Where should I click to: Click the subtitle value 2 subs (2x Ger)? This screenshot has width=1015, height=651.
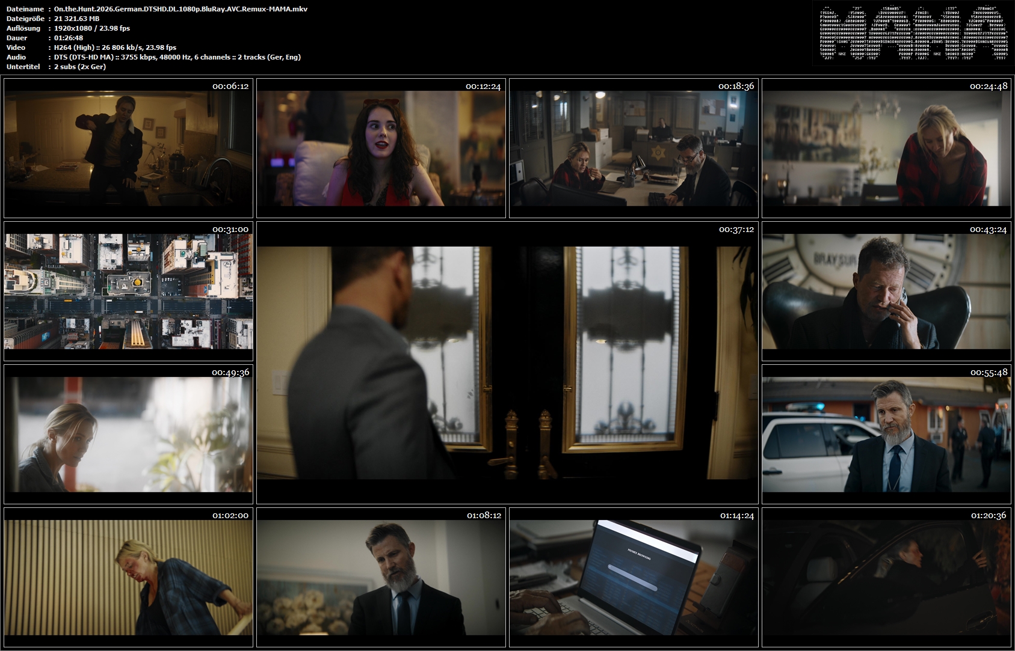click(80, 67)
